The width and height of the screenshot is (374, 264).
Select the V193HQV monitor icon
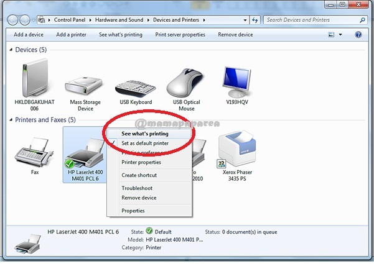coord(236,81)
